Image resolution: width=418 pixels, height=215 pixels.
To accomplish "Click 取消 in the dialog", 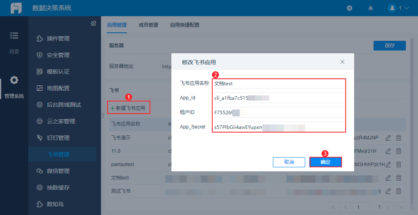I will click(x=289, y=162).
